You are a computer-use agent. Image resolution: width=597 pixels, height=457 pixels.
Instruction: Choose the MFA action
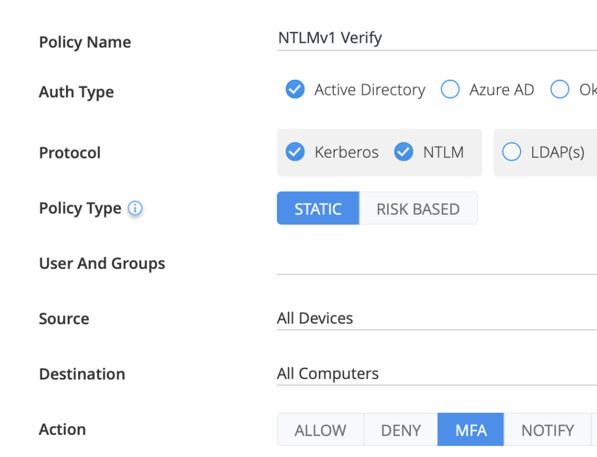pos(470,430)
